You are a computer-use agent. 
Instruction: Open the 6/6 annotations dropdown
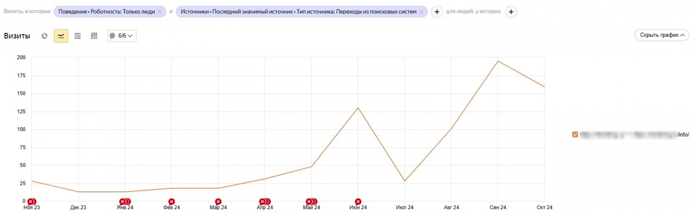coord(122,36)
